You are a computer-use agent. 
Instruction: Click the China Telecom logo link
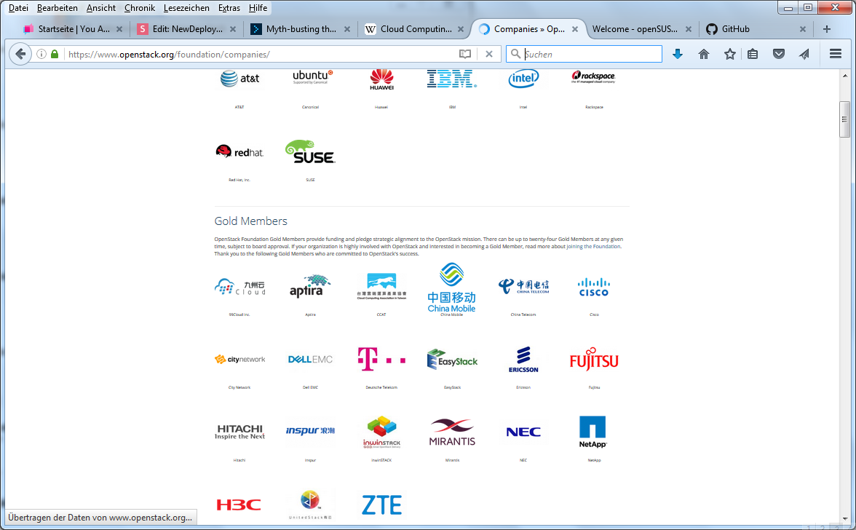(x=523, y=286)
